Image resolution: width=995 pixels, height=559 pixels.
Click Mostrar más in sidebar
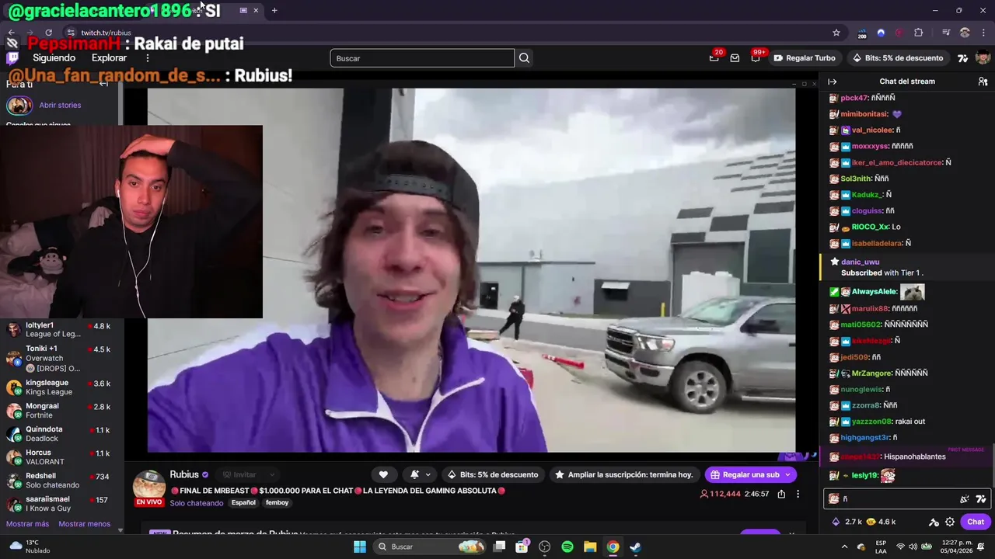(27, 524)
